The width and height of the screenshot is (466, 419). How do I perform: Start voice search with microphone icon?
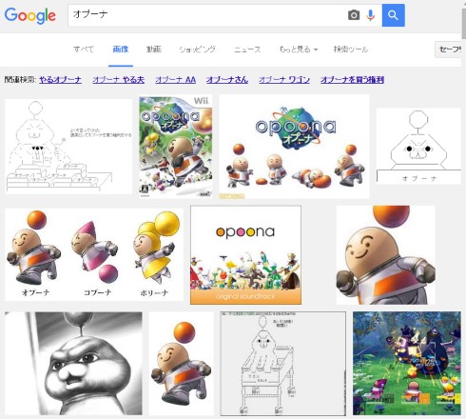coord(370,15)
